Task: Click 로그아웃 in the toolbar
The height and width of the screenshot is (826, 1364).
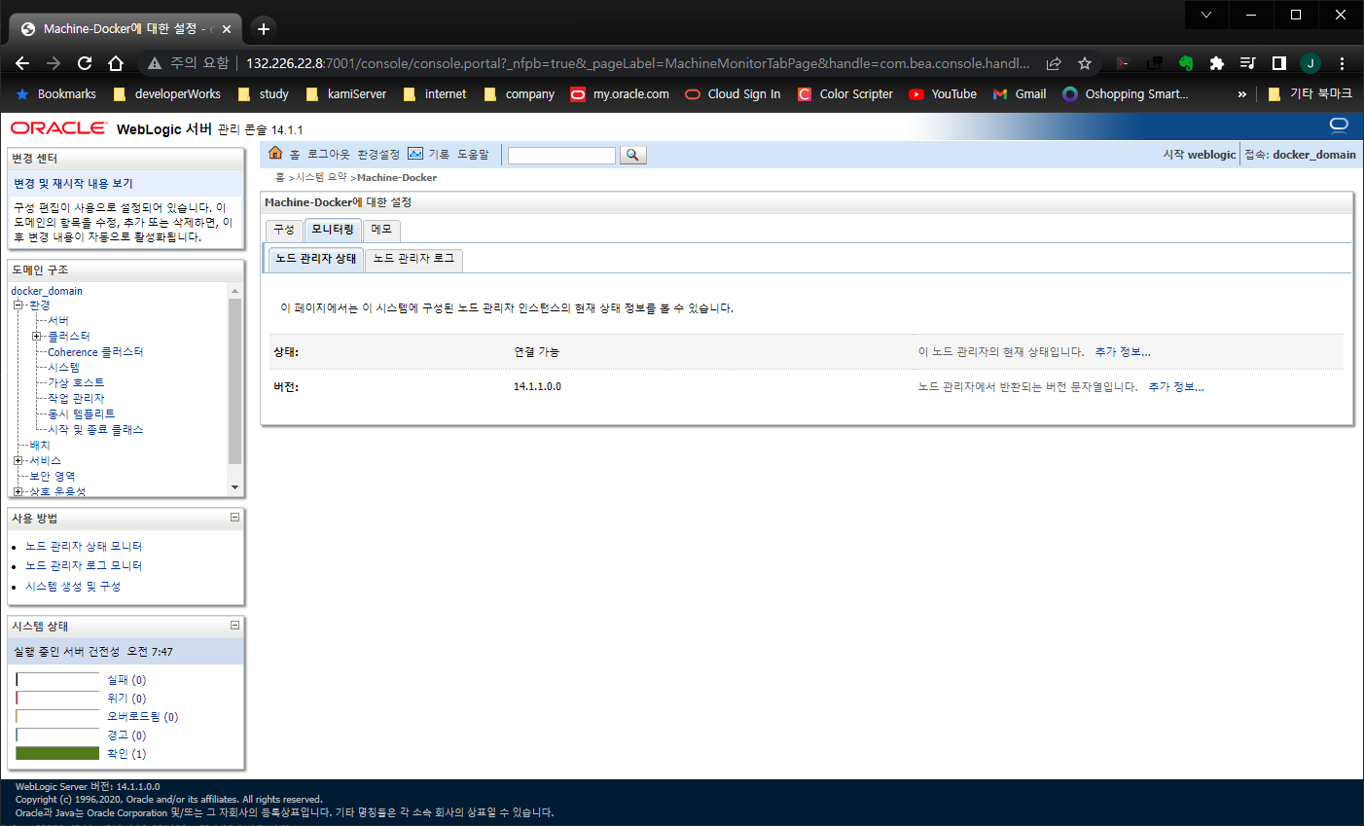Action: [328, 155]
